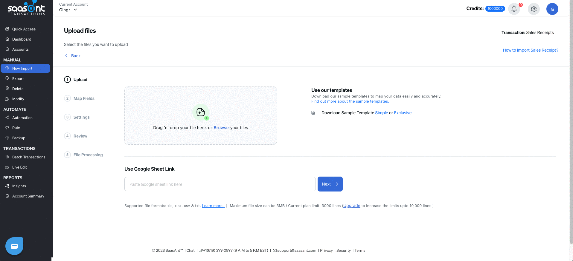Download the Exclusive sample template

click(x=403, y=113)
